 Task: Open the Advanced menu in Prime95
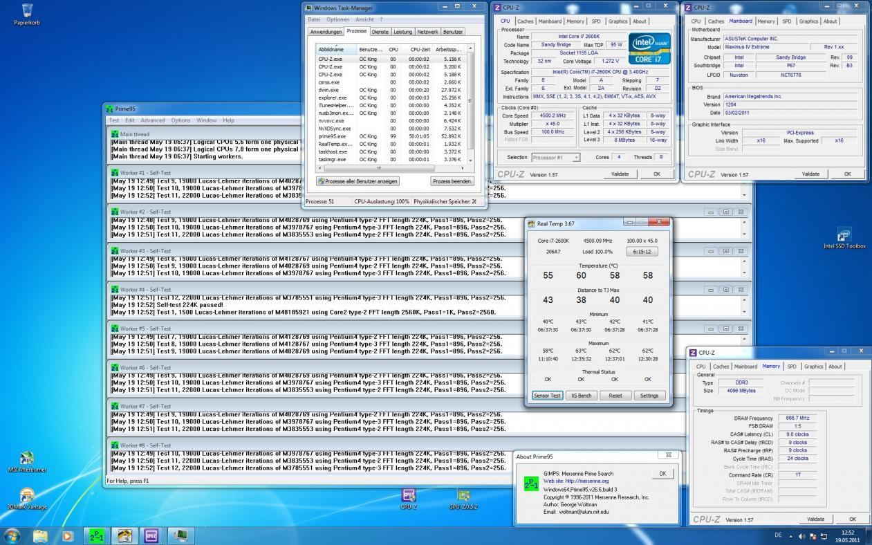[x=152, y=120]
